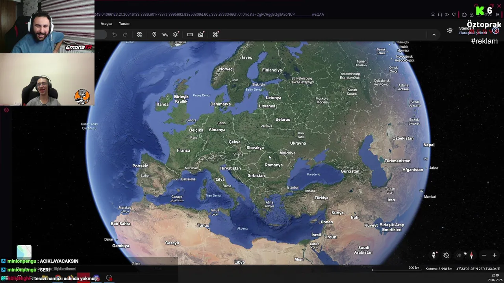
Task: Click the Finlandiya country label
Action: pos(272,70)
